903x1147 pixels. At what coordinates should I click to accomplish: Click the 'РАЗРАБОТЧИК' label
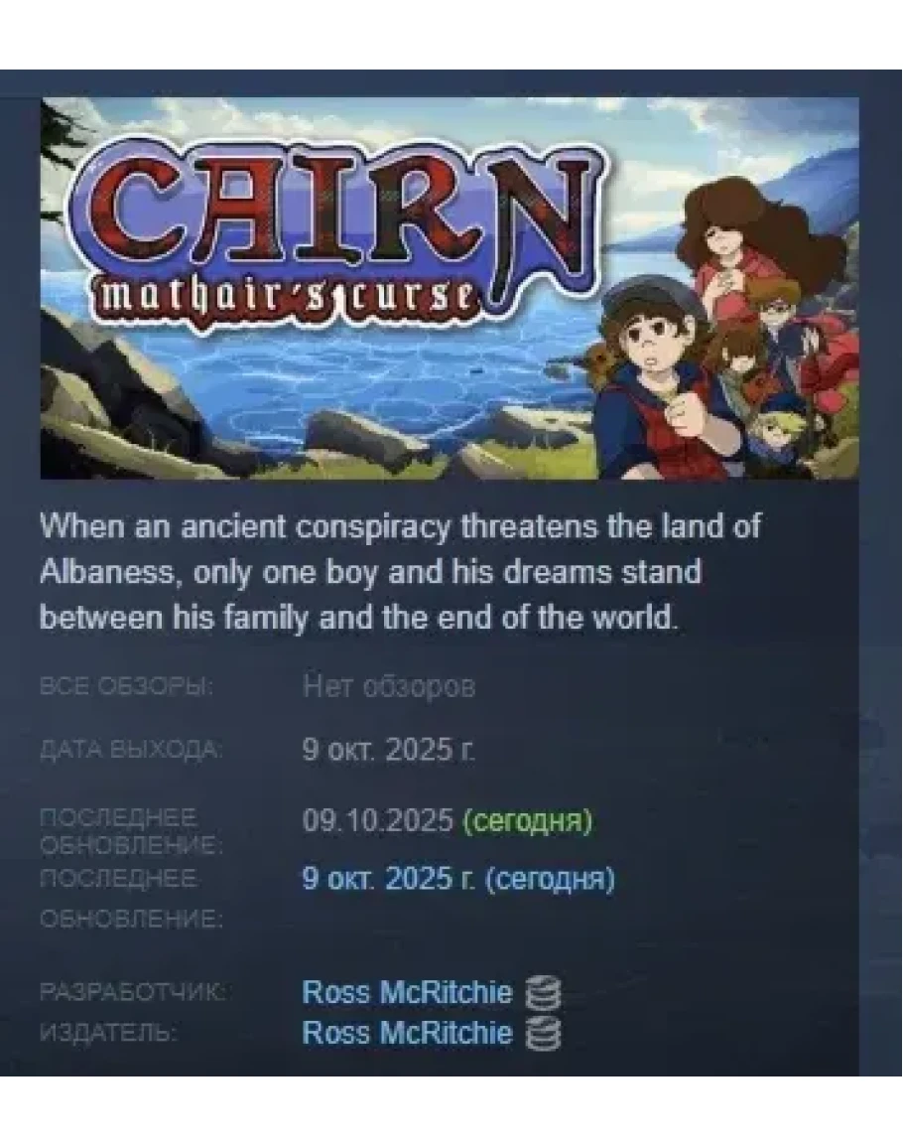point(133,993)
